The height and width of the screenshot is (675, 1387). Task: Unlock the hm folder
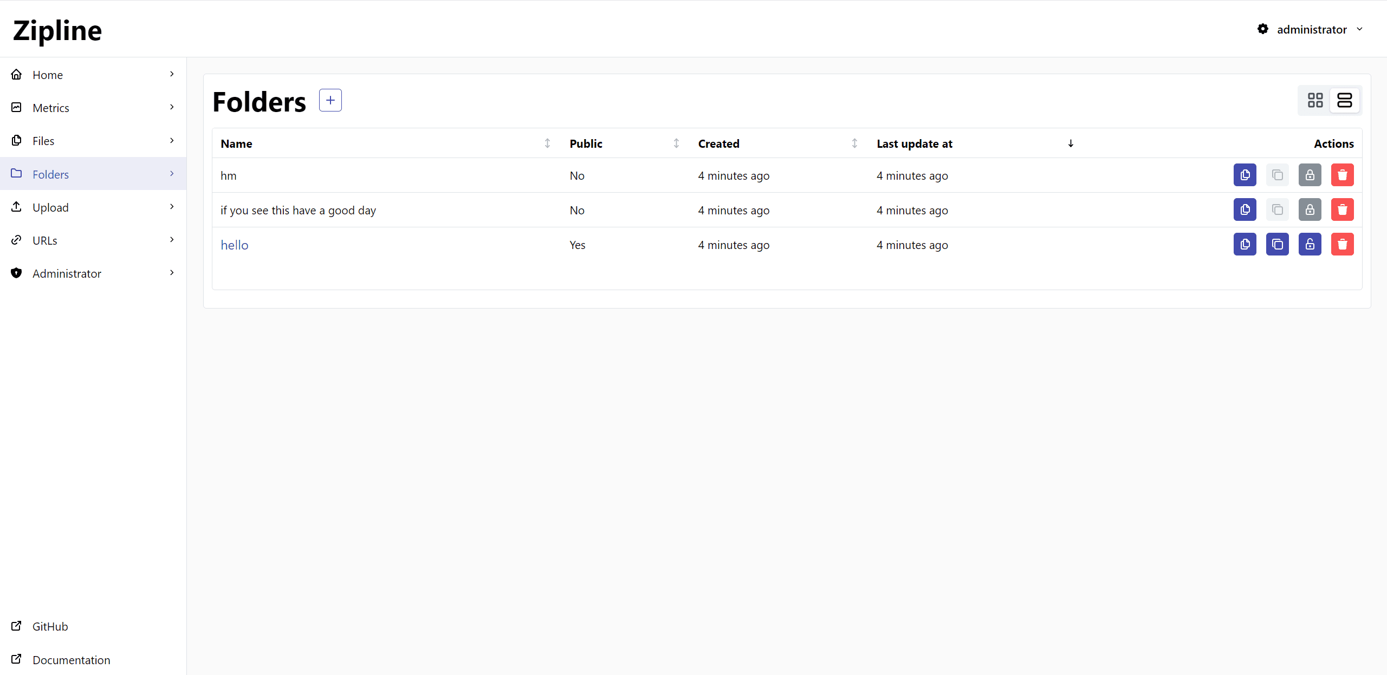coord(1310,175)
